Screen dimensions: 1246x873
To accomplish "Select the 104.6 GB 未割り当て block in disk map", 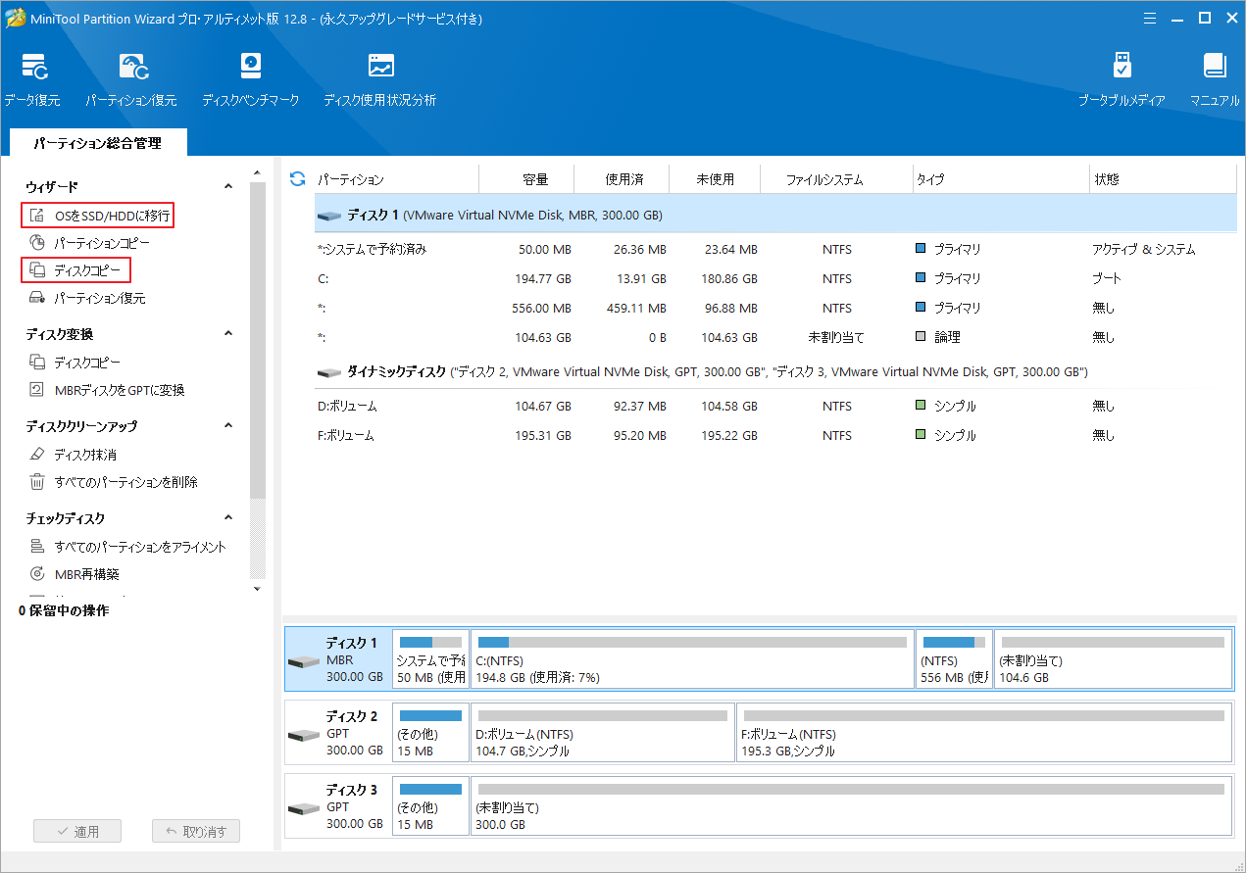I will [1113, 659].
